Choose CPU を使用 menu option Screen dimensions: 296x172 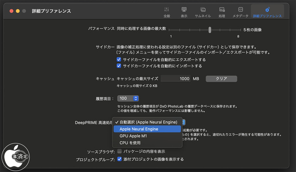(147, 142)
